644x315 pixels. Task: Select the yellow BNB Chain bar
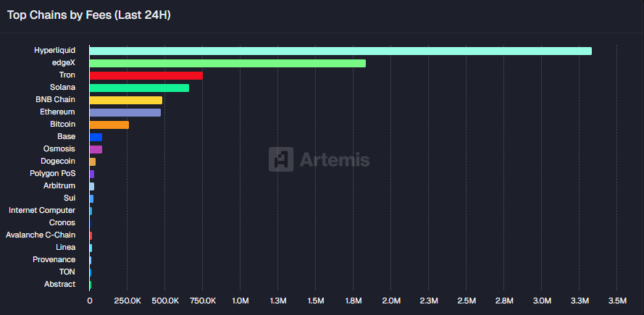(125, 100)
